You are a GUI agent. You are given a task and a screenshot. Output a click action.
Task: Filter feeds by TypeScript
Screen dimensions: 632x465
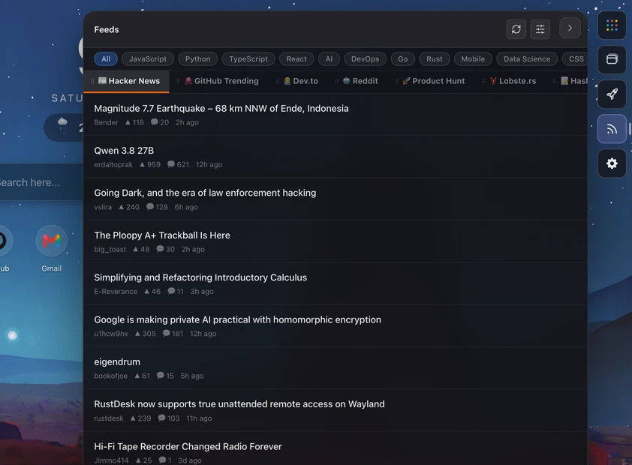pyautogui.click(x=248, y=58)
